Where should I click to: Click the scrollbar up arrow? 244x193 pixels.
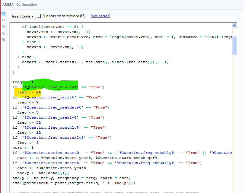click(234, 25)
